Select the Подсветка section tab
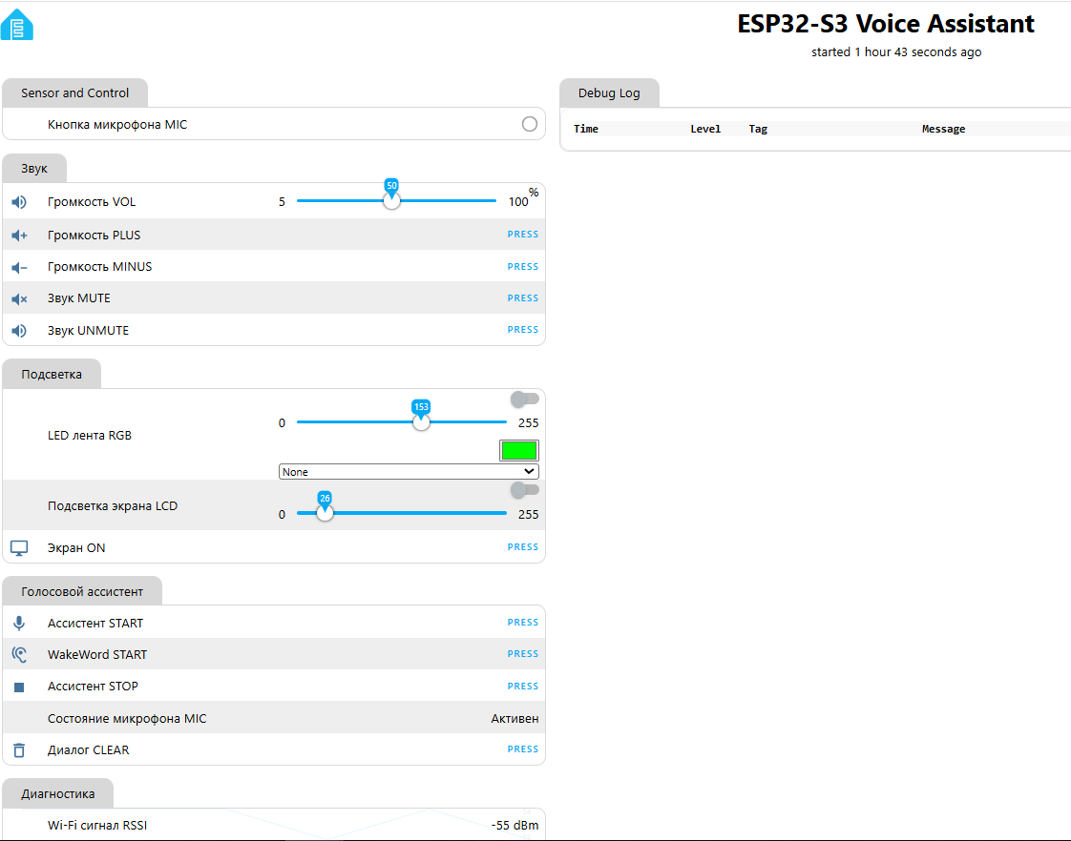Image resolution: width=1071 pixels, height=841 pixels. click(x=52, y=374)
